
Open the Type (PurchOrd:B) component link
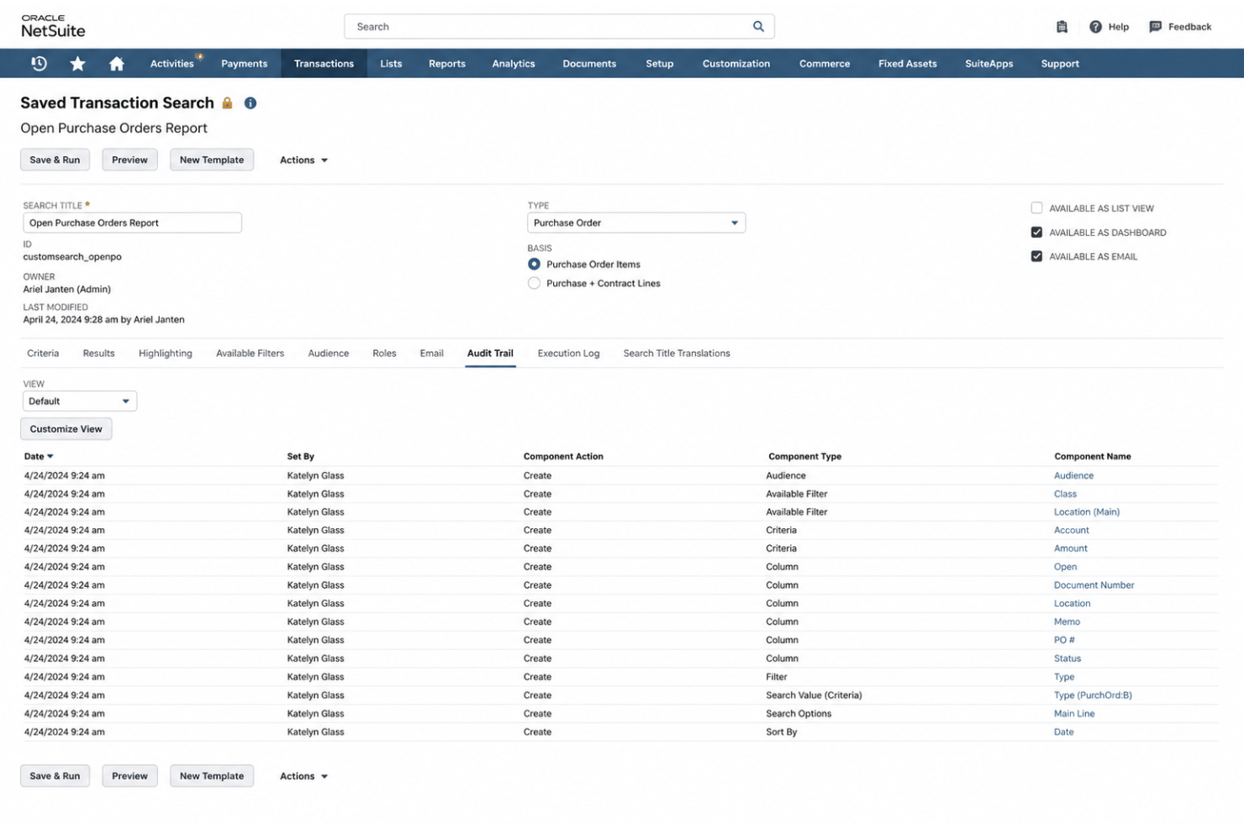[x=1093, y=695]
